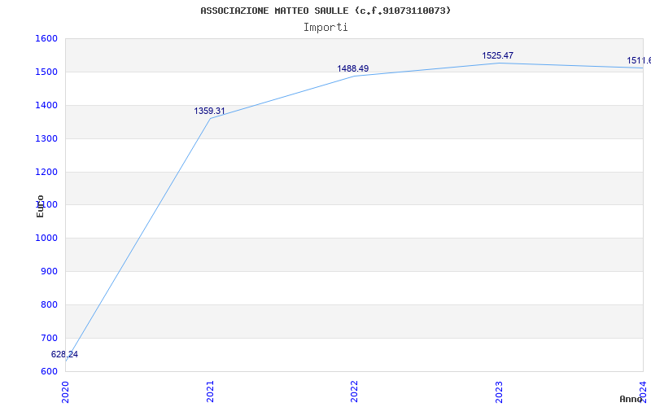The height and width of the screenshot is (407, 651).
Task: Click the 1400 y-axis value
Action: point(46,106)
